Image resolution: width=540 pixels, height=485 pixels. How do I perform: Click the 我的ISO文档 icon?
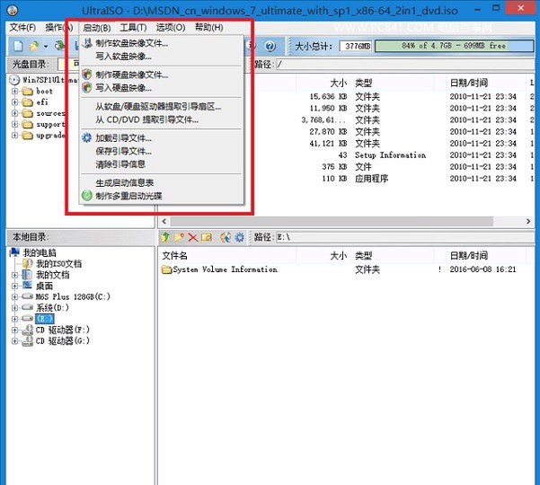pos(27,264)
